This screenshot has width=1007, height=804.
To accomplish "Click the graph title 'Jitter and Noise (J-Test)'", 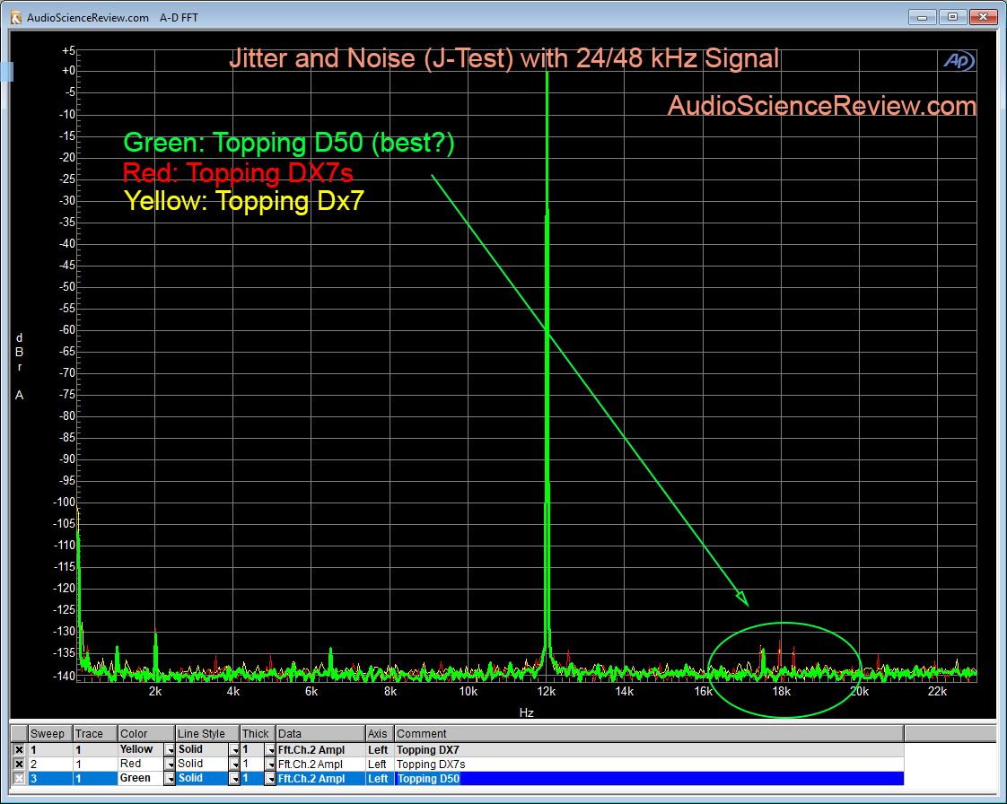I will (372, 58).
